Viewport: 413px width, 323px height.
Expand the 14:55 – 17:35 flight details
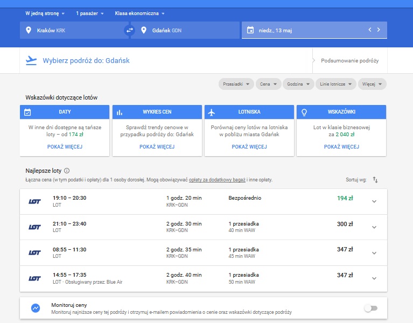[374, 278]
